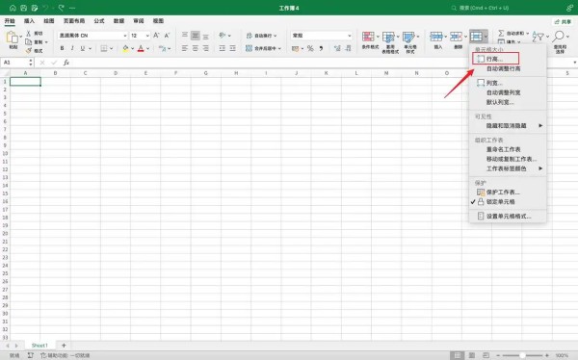Toggle bold formatting with the B icon
This screenshot has width=578, height=360.
[x=62, y=48]
